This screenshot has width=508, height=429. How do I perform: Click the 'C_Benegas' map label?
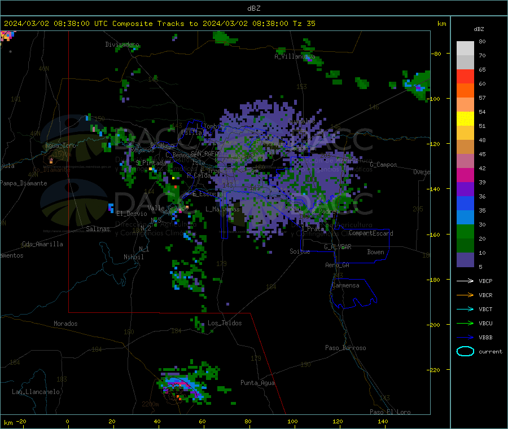coord(181,155)
